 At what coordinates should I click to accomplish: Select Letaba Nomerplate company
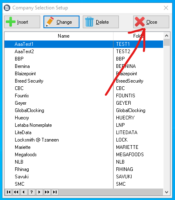[33, 125]
